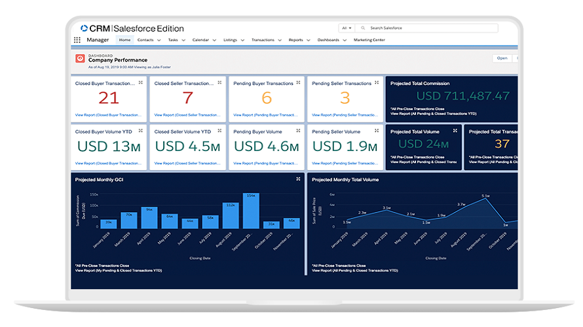Click the CRM Salesforce Edition logo
The image size is (583, 327).
tap(132, 29)
